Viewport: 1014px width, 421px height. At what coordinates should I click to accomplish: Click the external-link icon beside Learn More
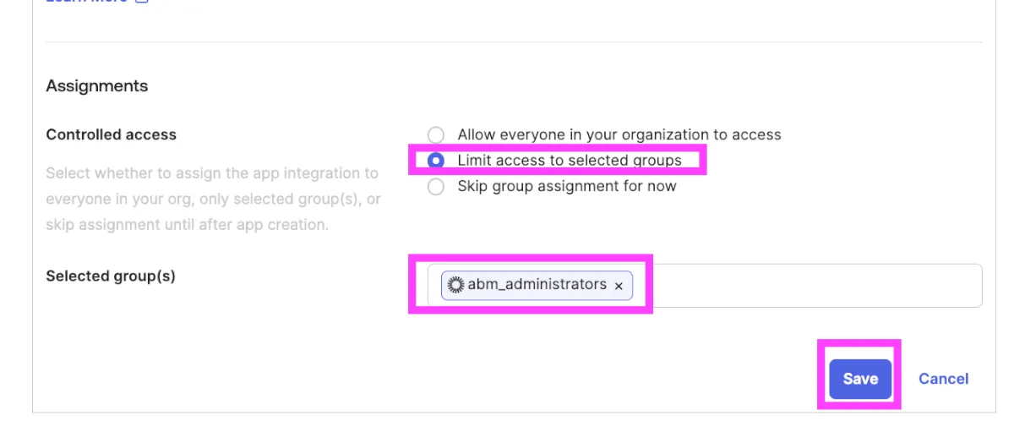click(142, 2)
